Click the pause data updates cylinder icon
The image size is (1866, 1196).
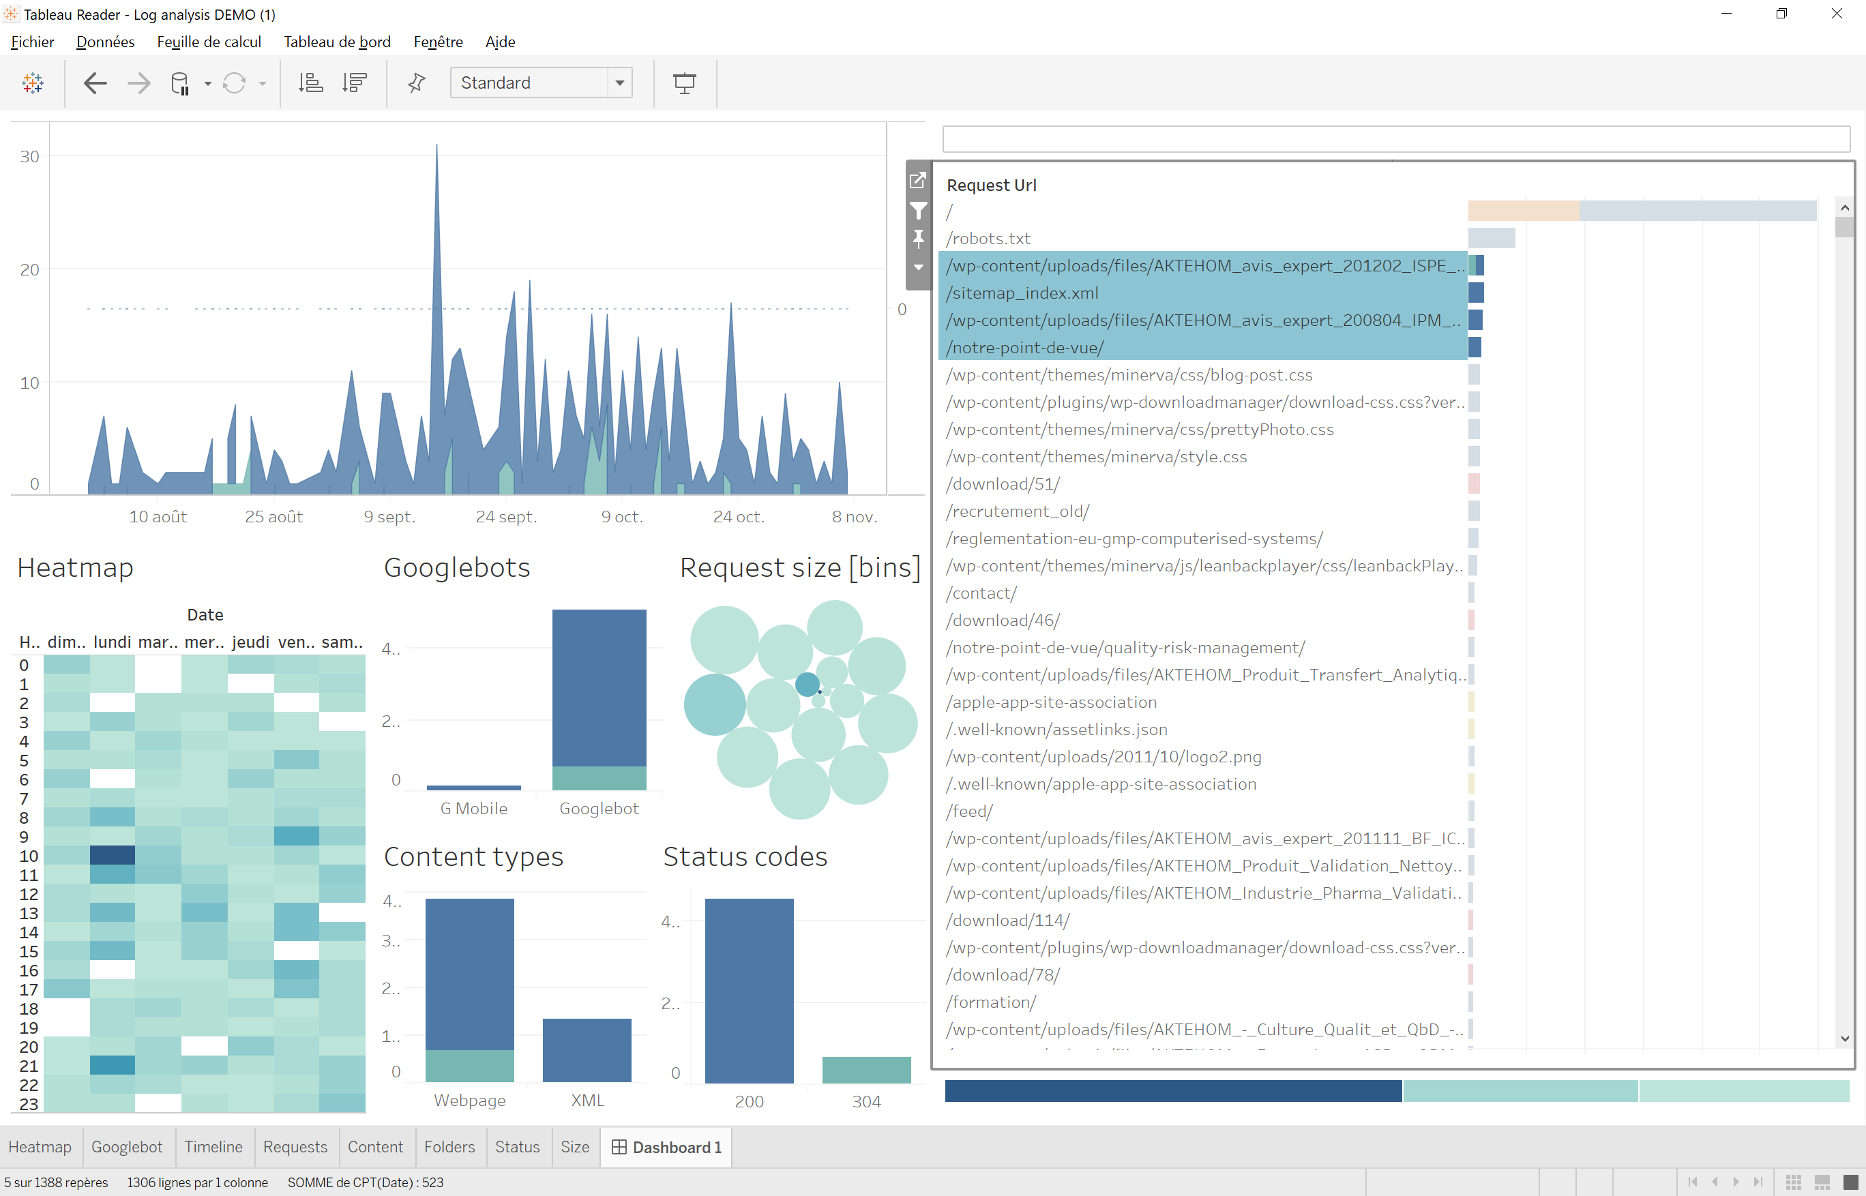click(179, 83)
